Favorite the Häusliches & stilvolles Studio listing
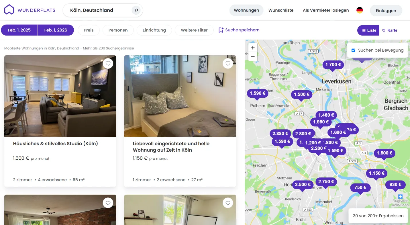 (x=108, y=64)
